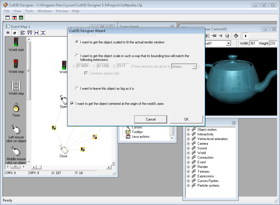Select scale to fit render window option
280x205 pixels.
click(77, 42)
